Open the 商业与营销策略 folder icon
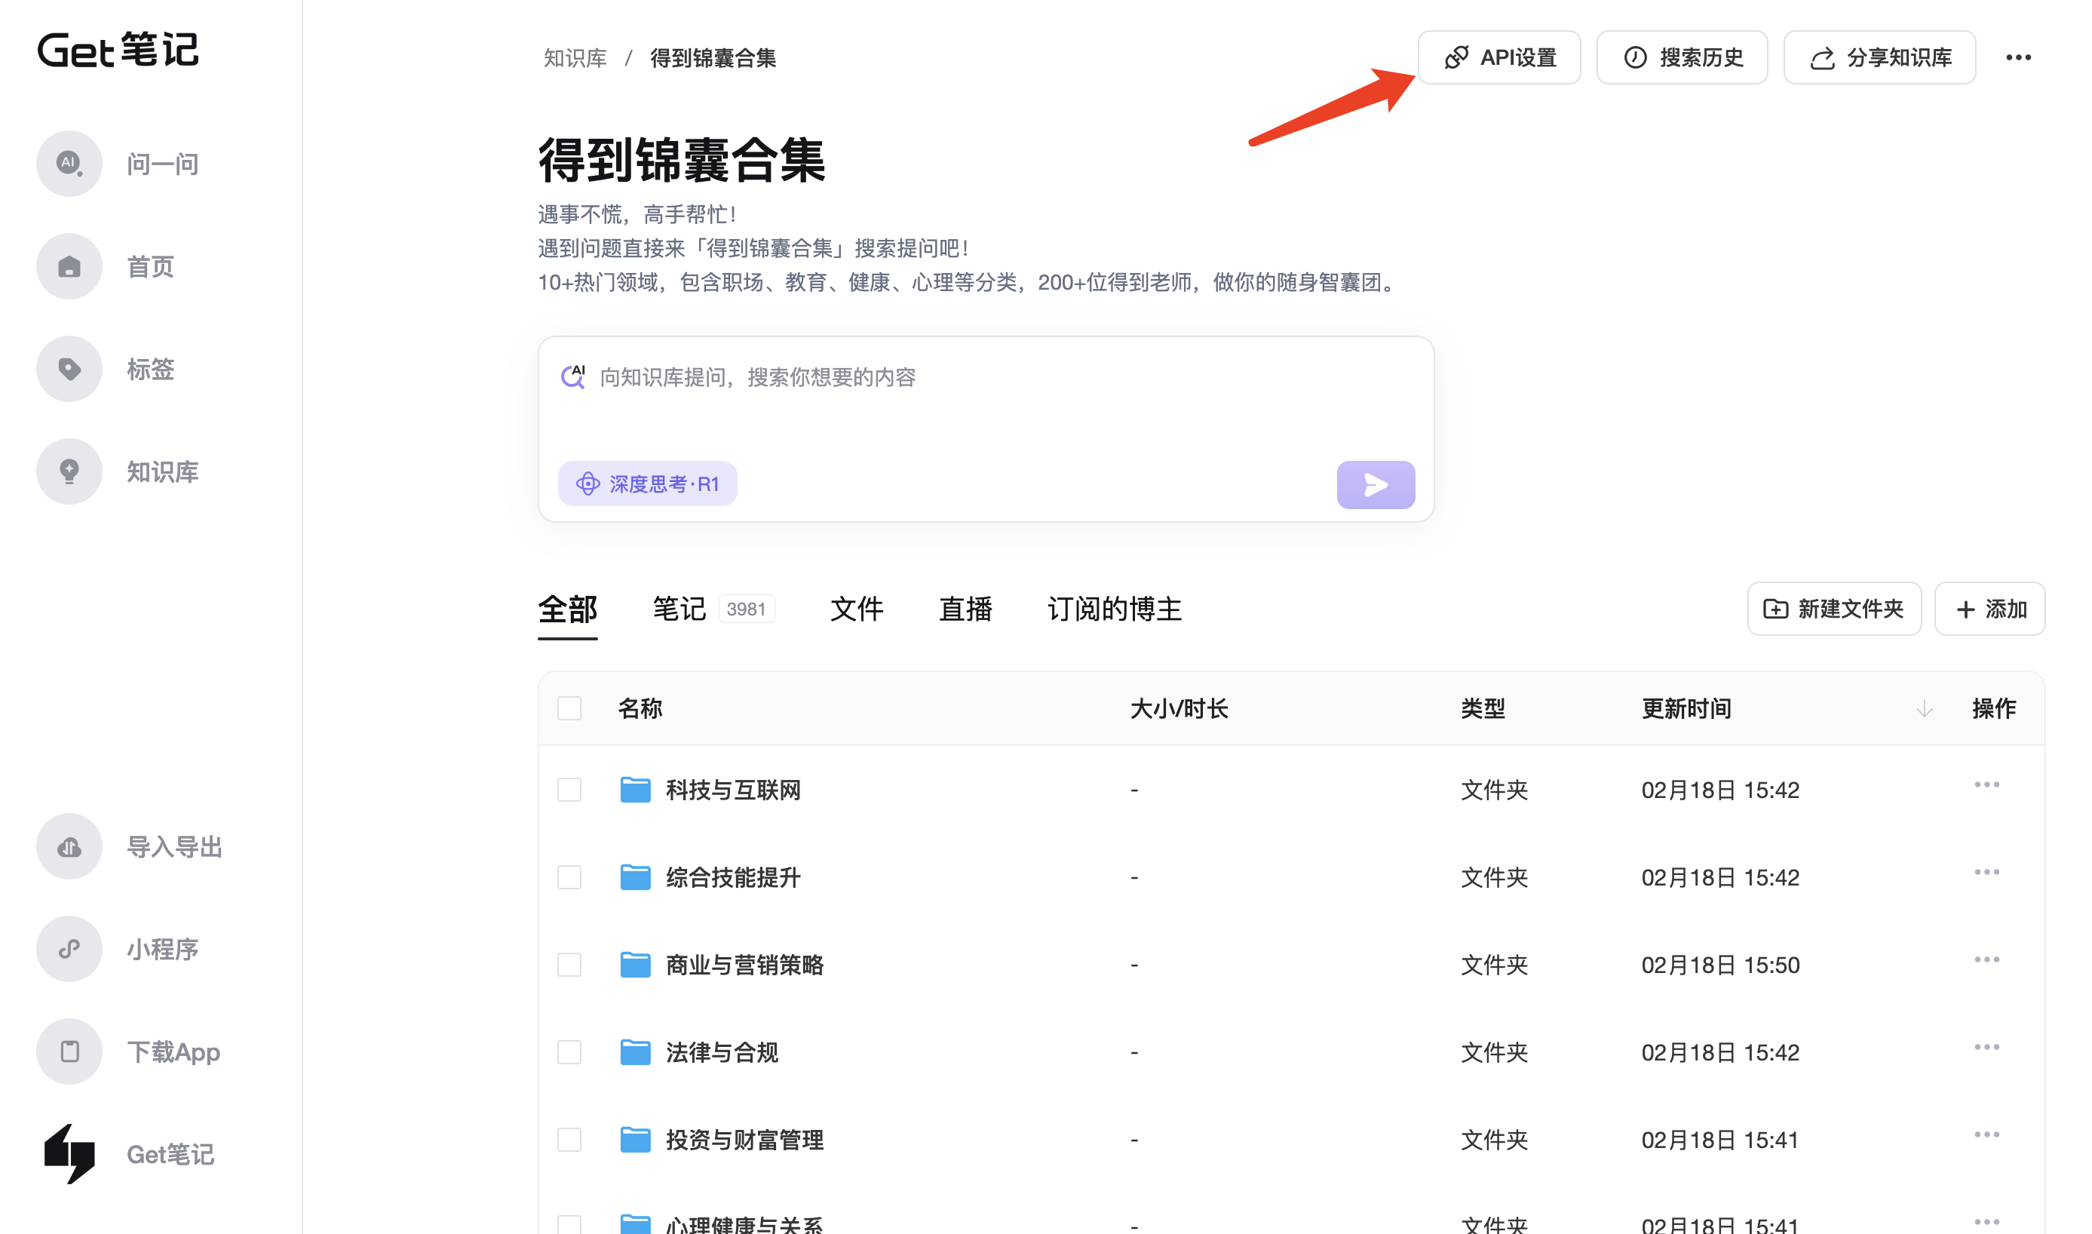2092x1234 pixels. 635,965
